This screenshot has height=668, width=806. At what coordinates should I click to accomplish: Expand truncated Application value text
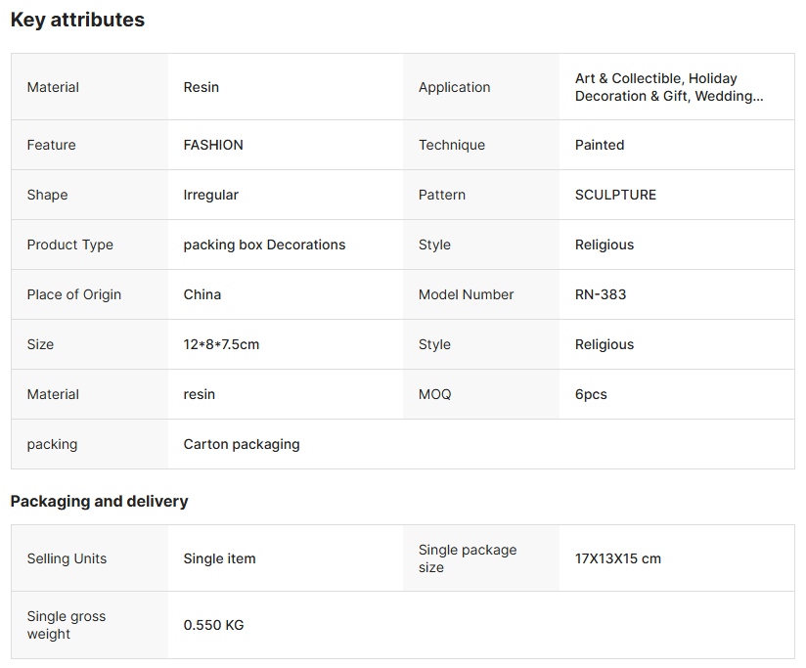tap(669, 87)
